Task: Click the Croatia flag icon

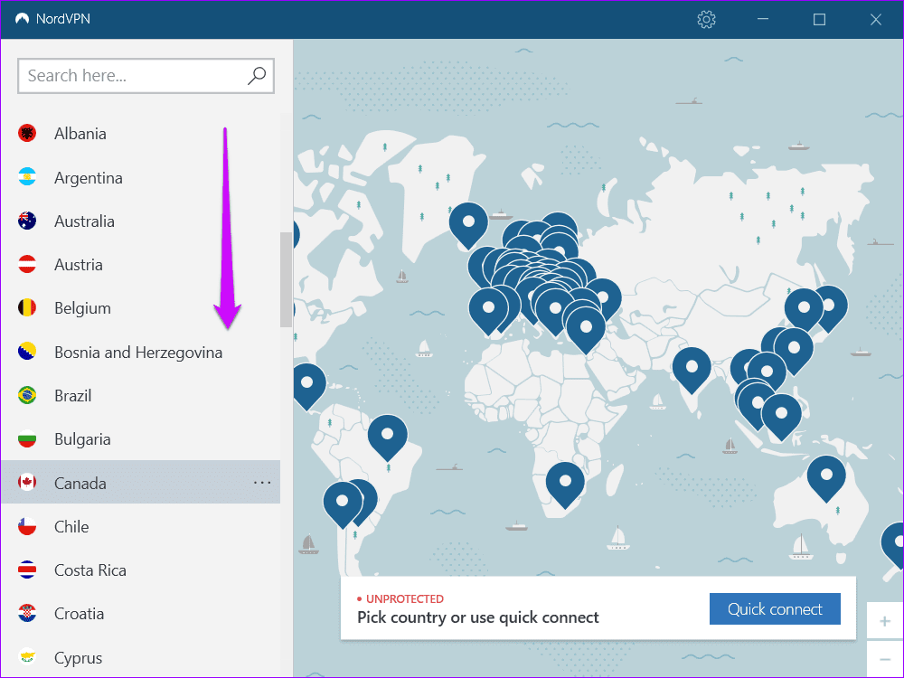Action: (27, 614)
